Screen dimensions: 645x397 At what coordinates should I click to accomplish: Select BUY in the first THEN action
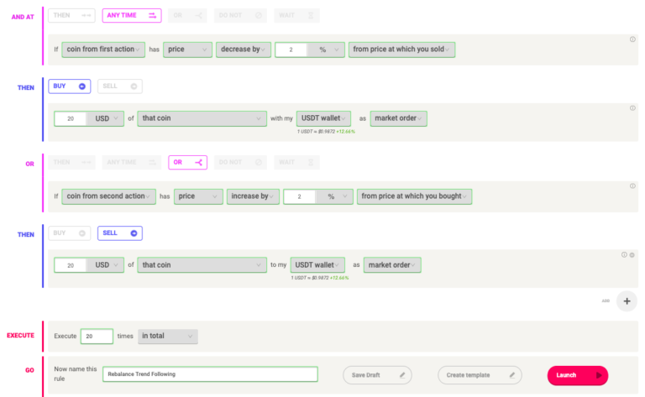pos(70,86)
